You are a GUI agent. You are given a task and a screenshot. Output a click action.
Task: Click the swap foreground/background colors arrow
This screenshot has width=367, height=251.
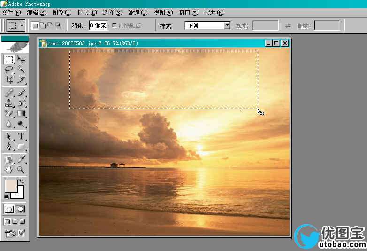point(21,181)
